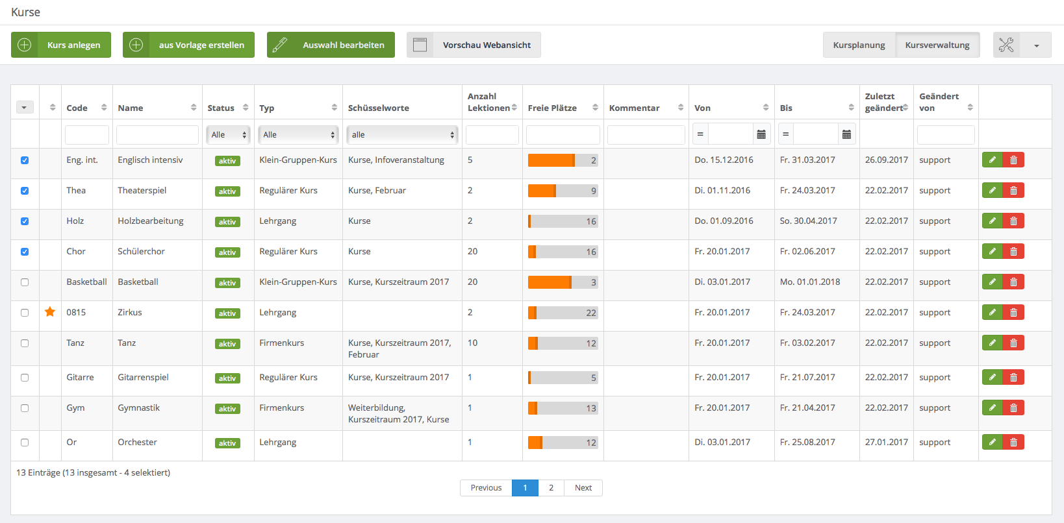The width and height of the screenshot is (1064, 523).
Task: Click the tools wrench settings icon
Action: tap(1006, 45)
